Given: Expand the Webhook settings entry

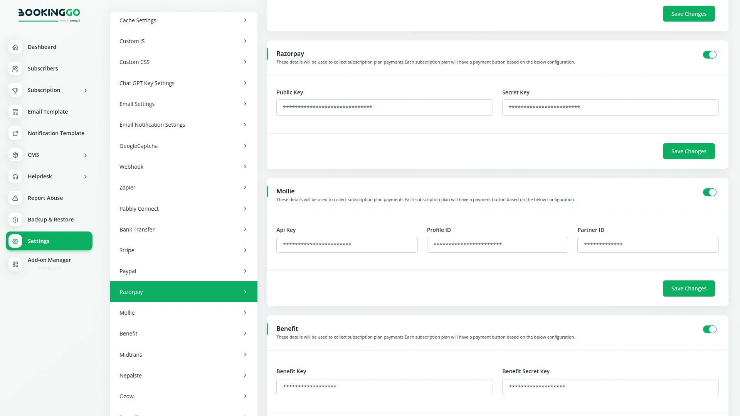Looking at the screenshot, I should pyautogui.click(x=246, y=166).
